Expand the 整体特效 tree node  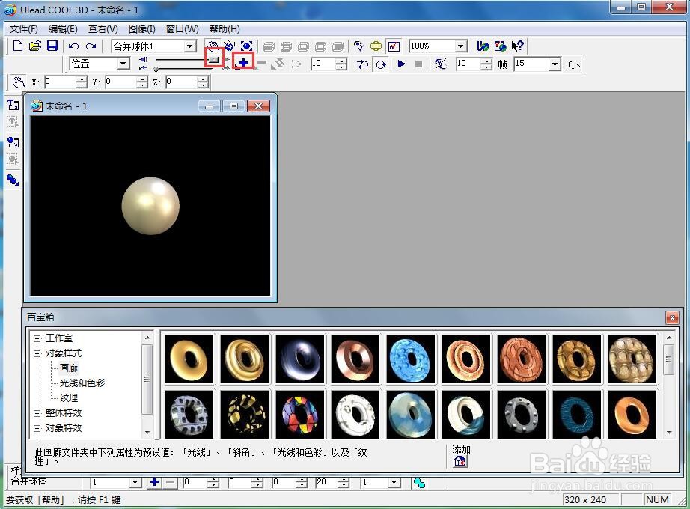[37, 413]
